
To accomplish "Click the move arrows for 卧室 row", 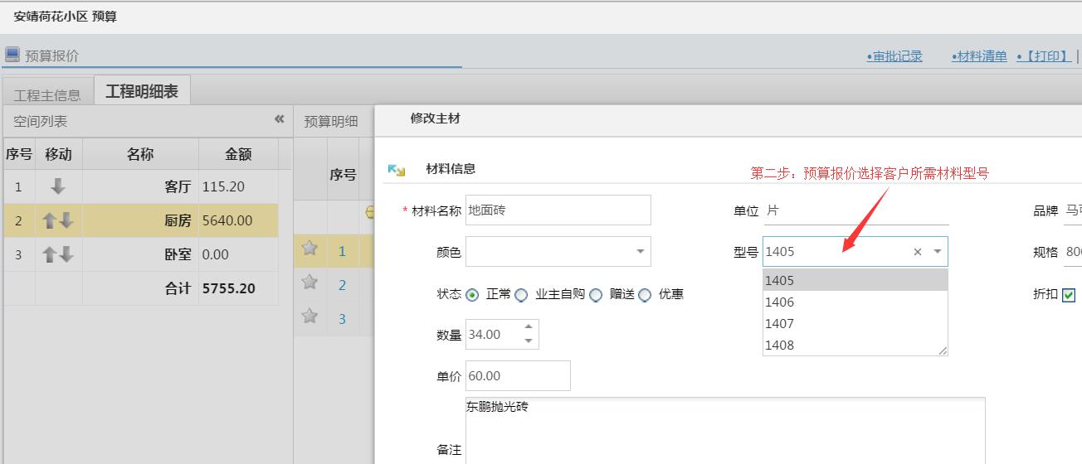I will tap(58, 254).
